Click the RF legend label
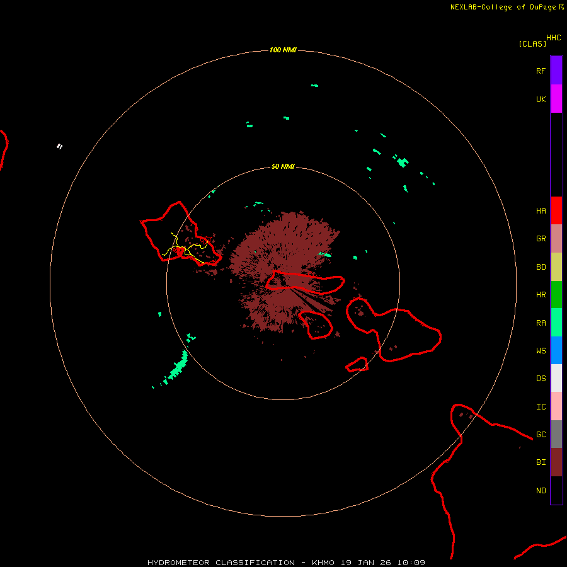 (x=541, y=71)
